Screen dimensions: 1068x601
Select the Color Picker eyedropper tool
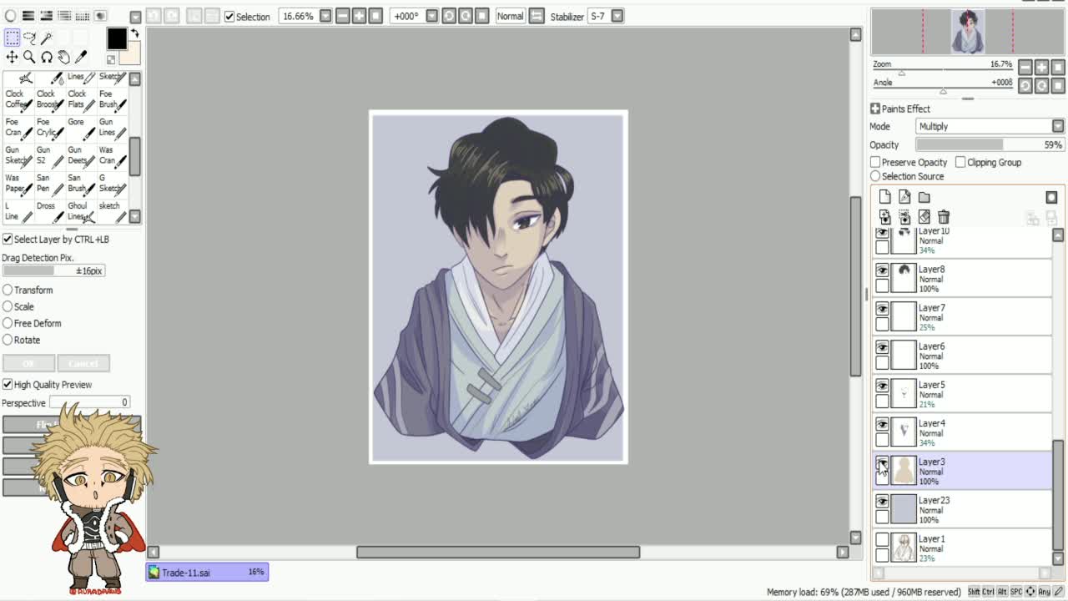point(81,57)
